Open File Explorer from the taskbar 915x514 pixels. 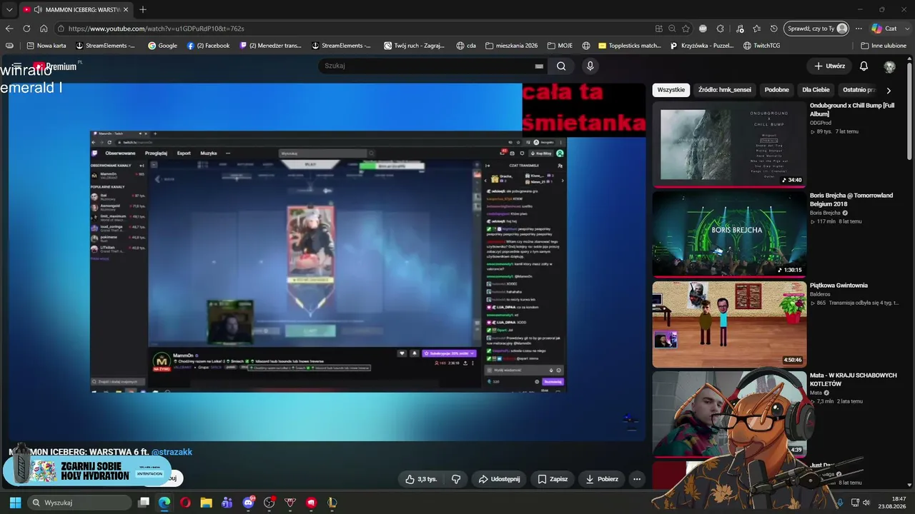pos(206,503)
